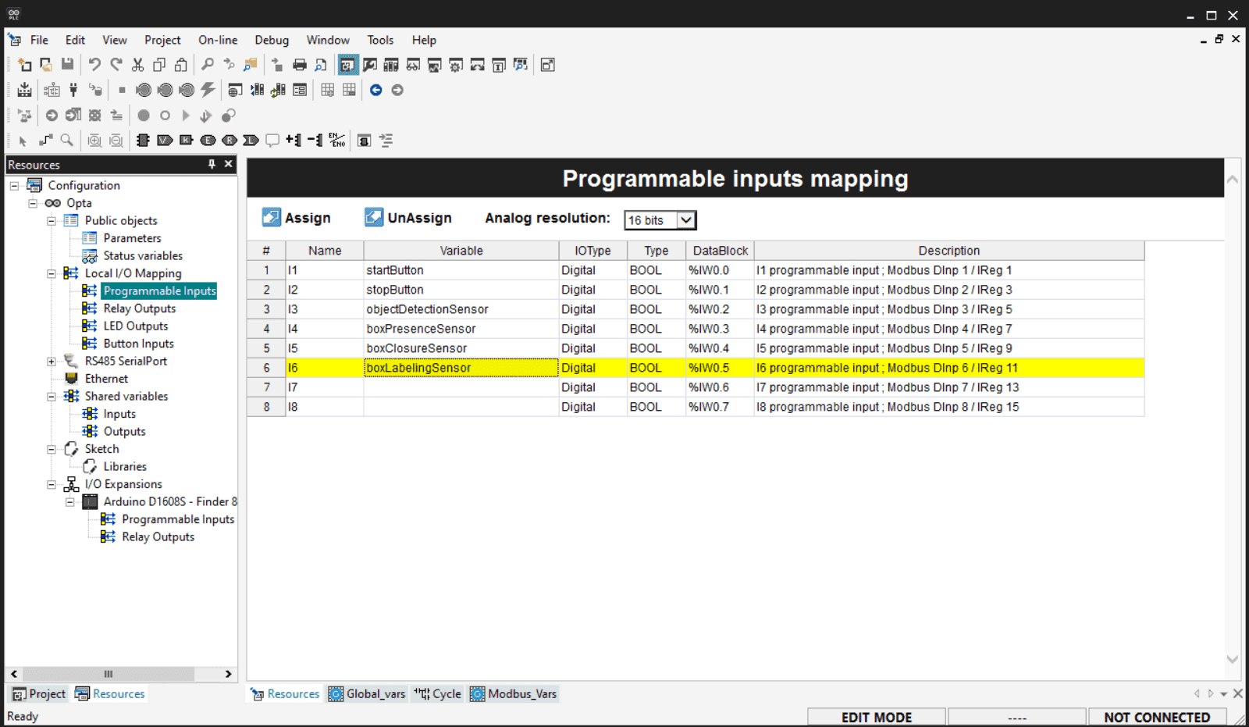The image size is (1249, 727).
Task: Click the EN/ENO toggle icon
Action: click(x=337, y=141)
